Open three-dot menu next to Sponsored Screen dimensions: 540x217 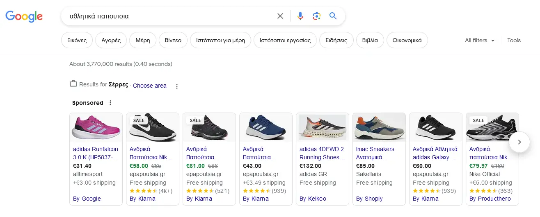click(110, 103)
